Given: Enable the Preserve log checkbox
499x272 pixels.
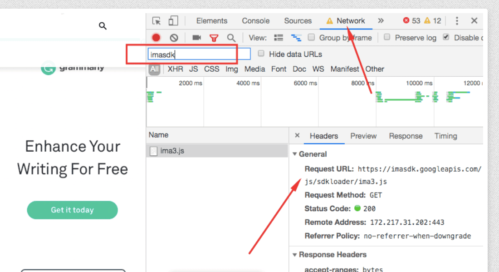Looking at the screenshot, I should click(387, 37).
